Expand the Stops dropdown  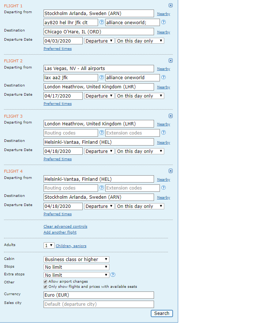(76, 267)
